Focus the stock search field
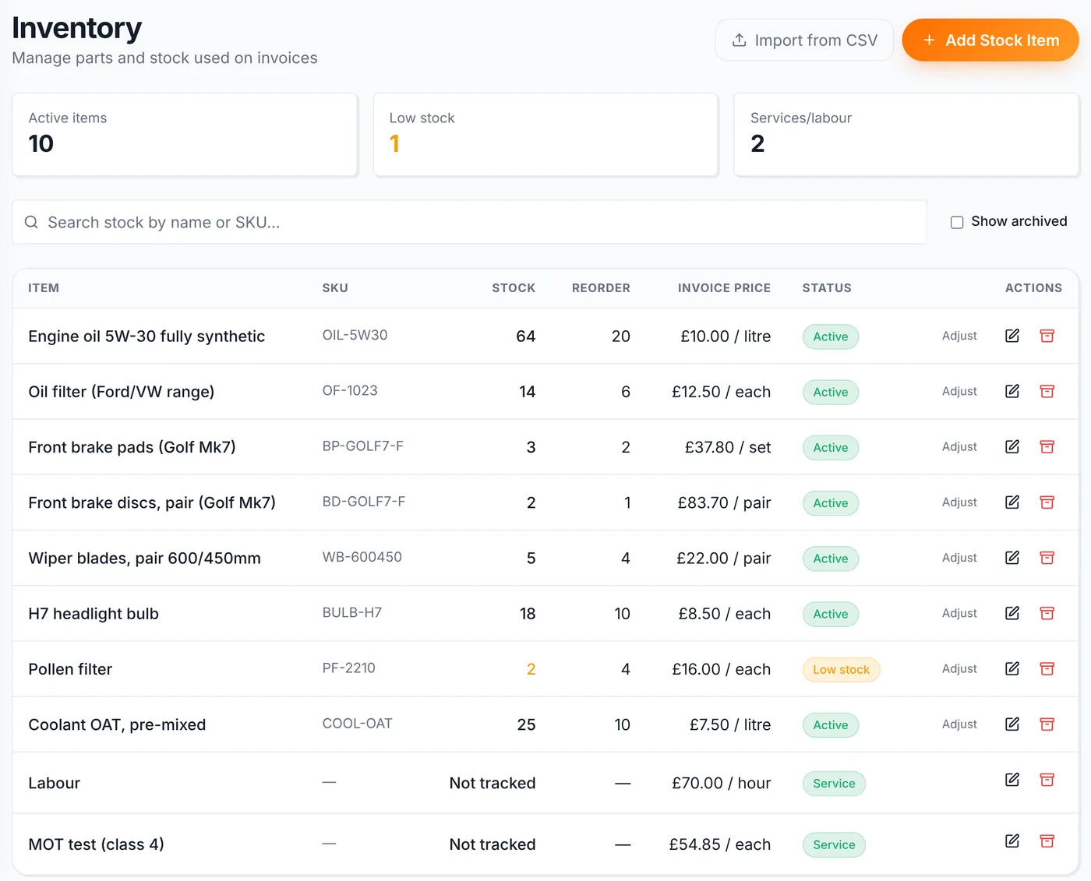1091x881 pixels. click(x=469, y=222)
